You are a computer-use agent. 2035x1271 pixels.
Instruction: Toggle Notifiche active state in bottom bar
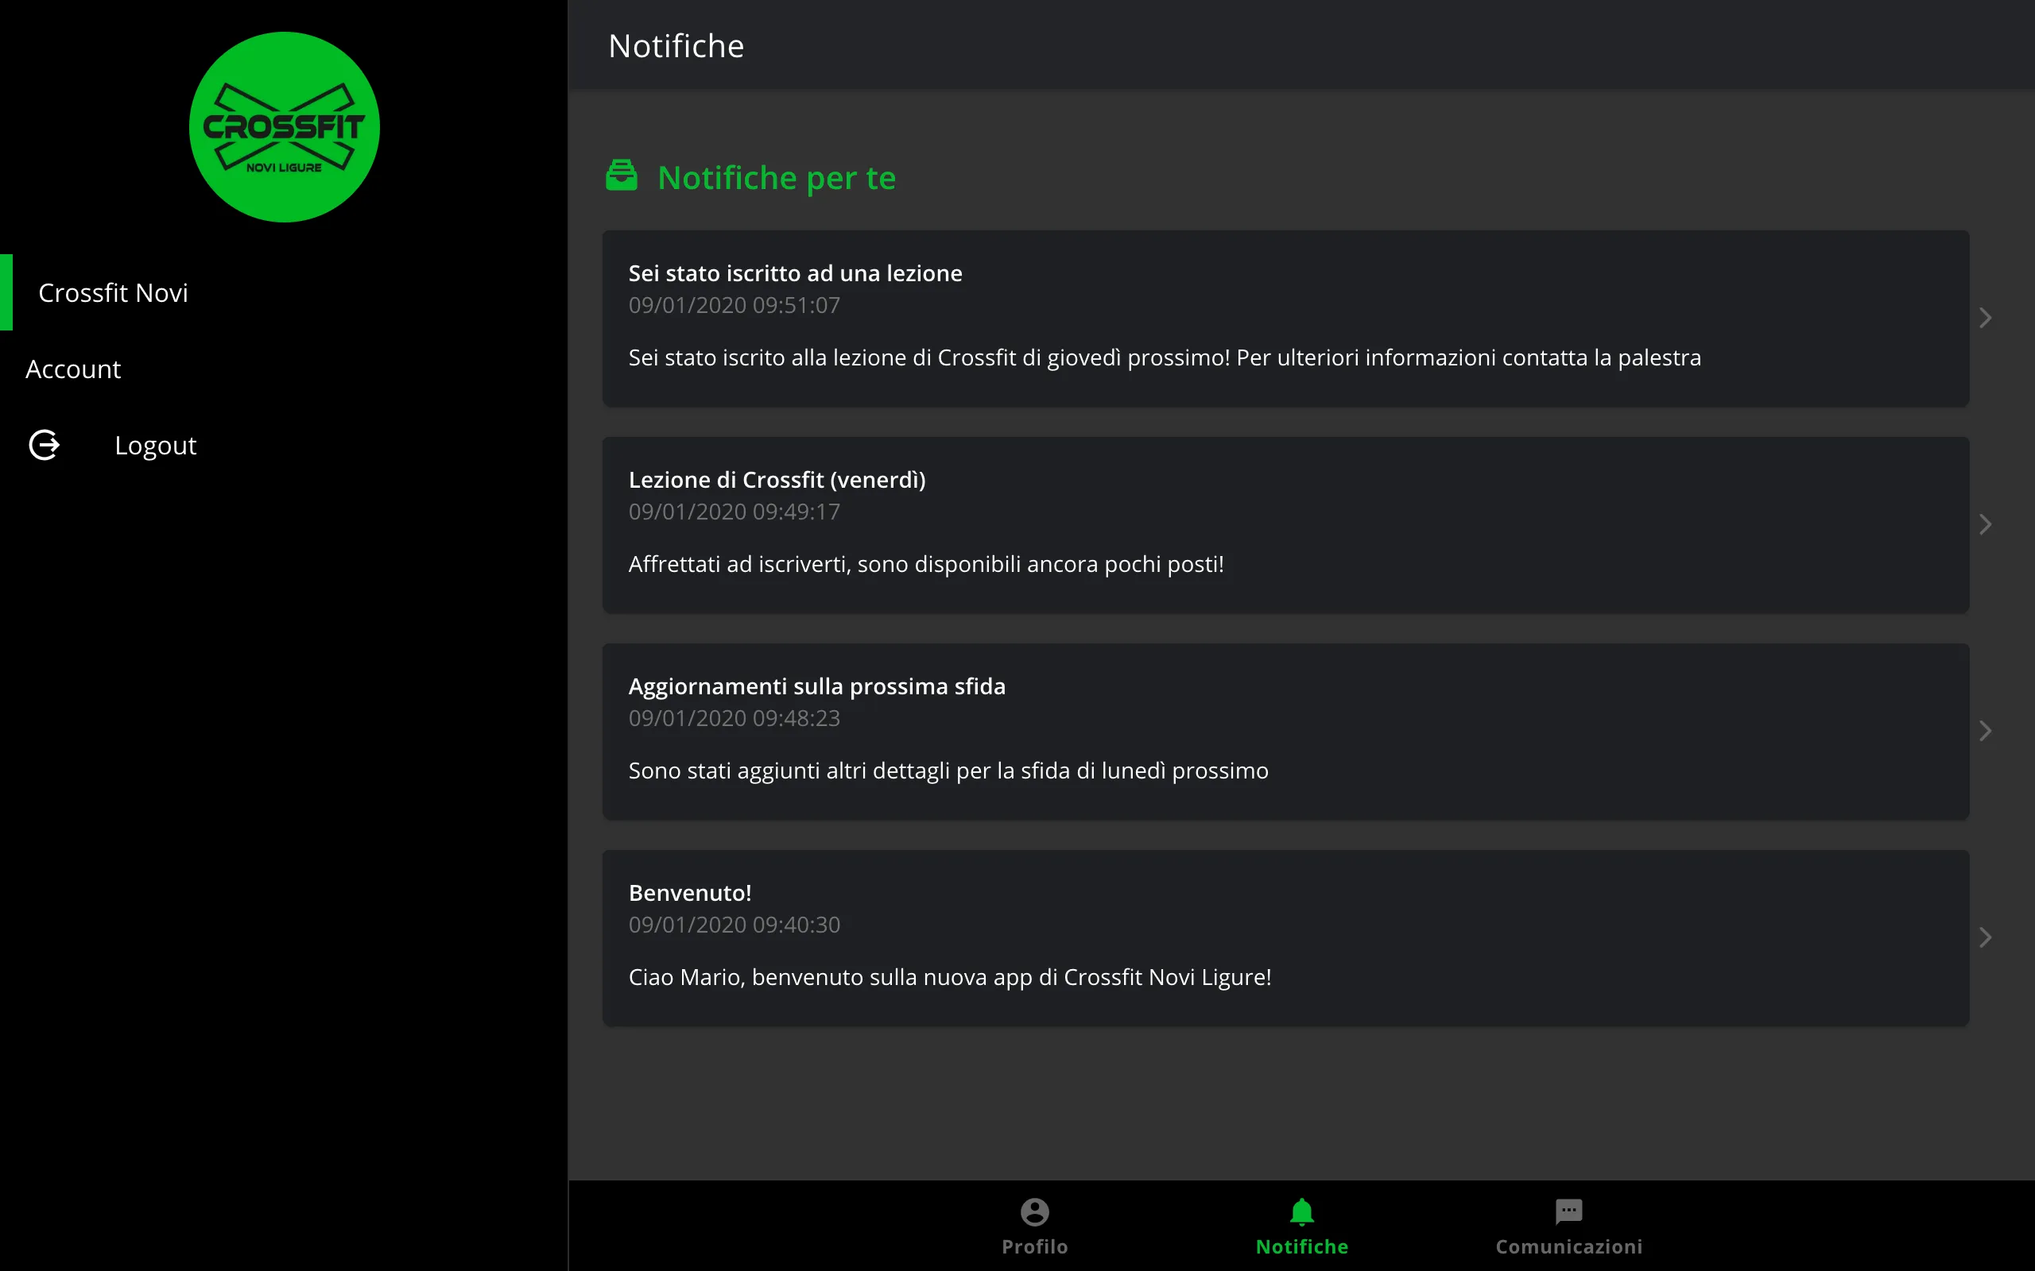1301,1224
